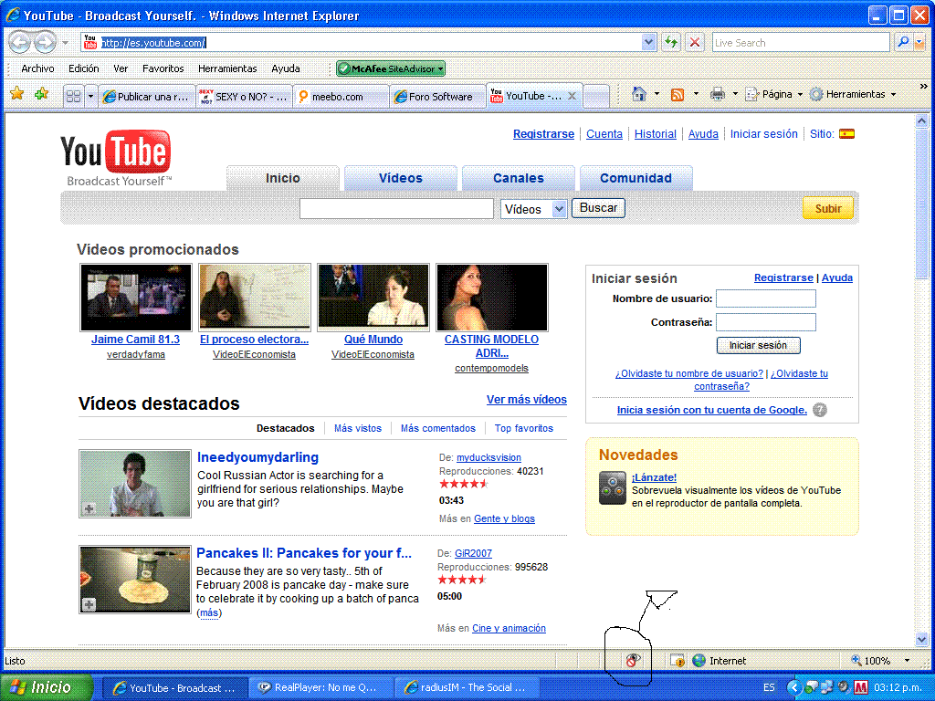
Task: Switch to radiusIM window in the taskbar
Action: (x=467, y=687)
